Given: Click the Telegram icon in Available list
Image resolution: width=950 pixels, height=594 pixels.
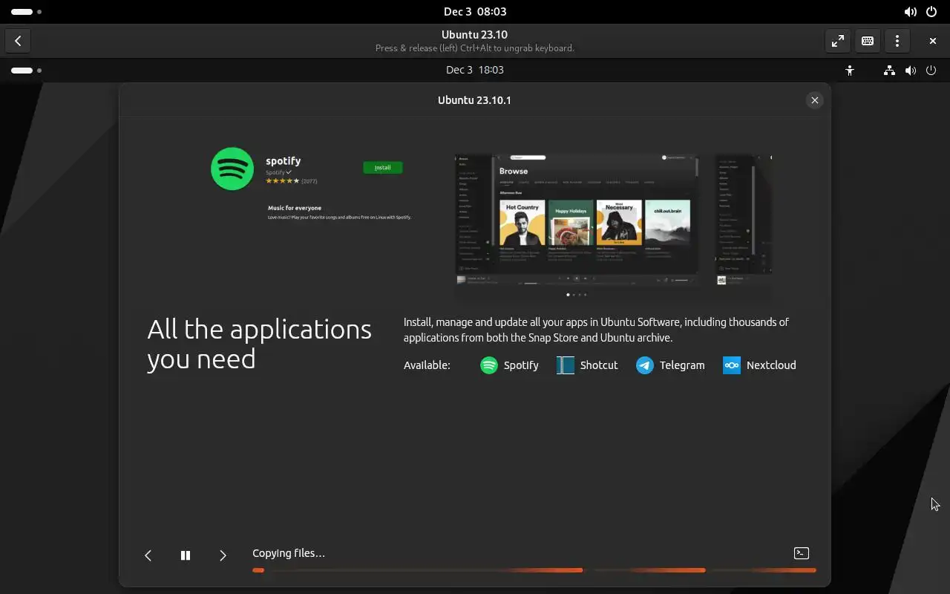Looking at the screenshot, I should (x=645, y=365).
